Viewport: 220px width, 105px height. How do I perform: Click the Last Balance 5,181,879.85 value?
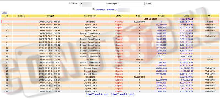[x=186, y=19]
